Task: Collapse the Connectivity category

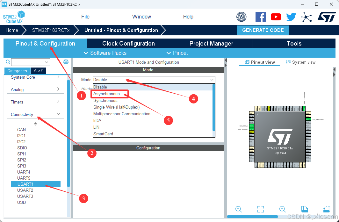Action: click(36, 114)
